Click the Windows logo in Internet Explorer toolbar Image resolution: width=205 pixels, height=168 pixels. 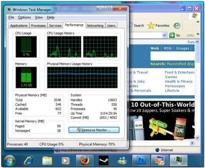(195, 16)
